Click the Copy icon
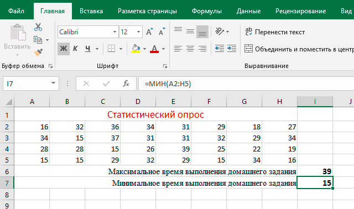Viewport: 354px width, 209px height. click(x=38, y=40)
